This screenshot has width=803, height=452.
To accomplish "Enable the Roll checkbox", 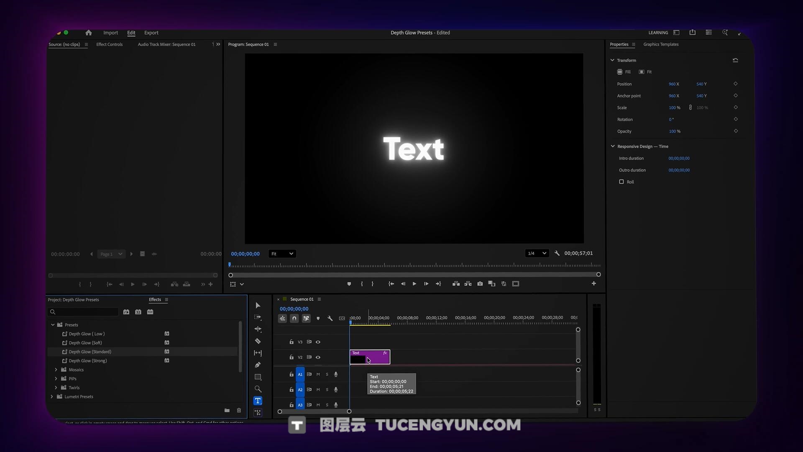I will [621, 182].
